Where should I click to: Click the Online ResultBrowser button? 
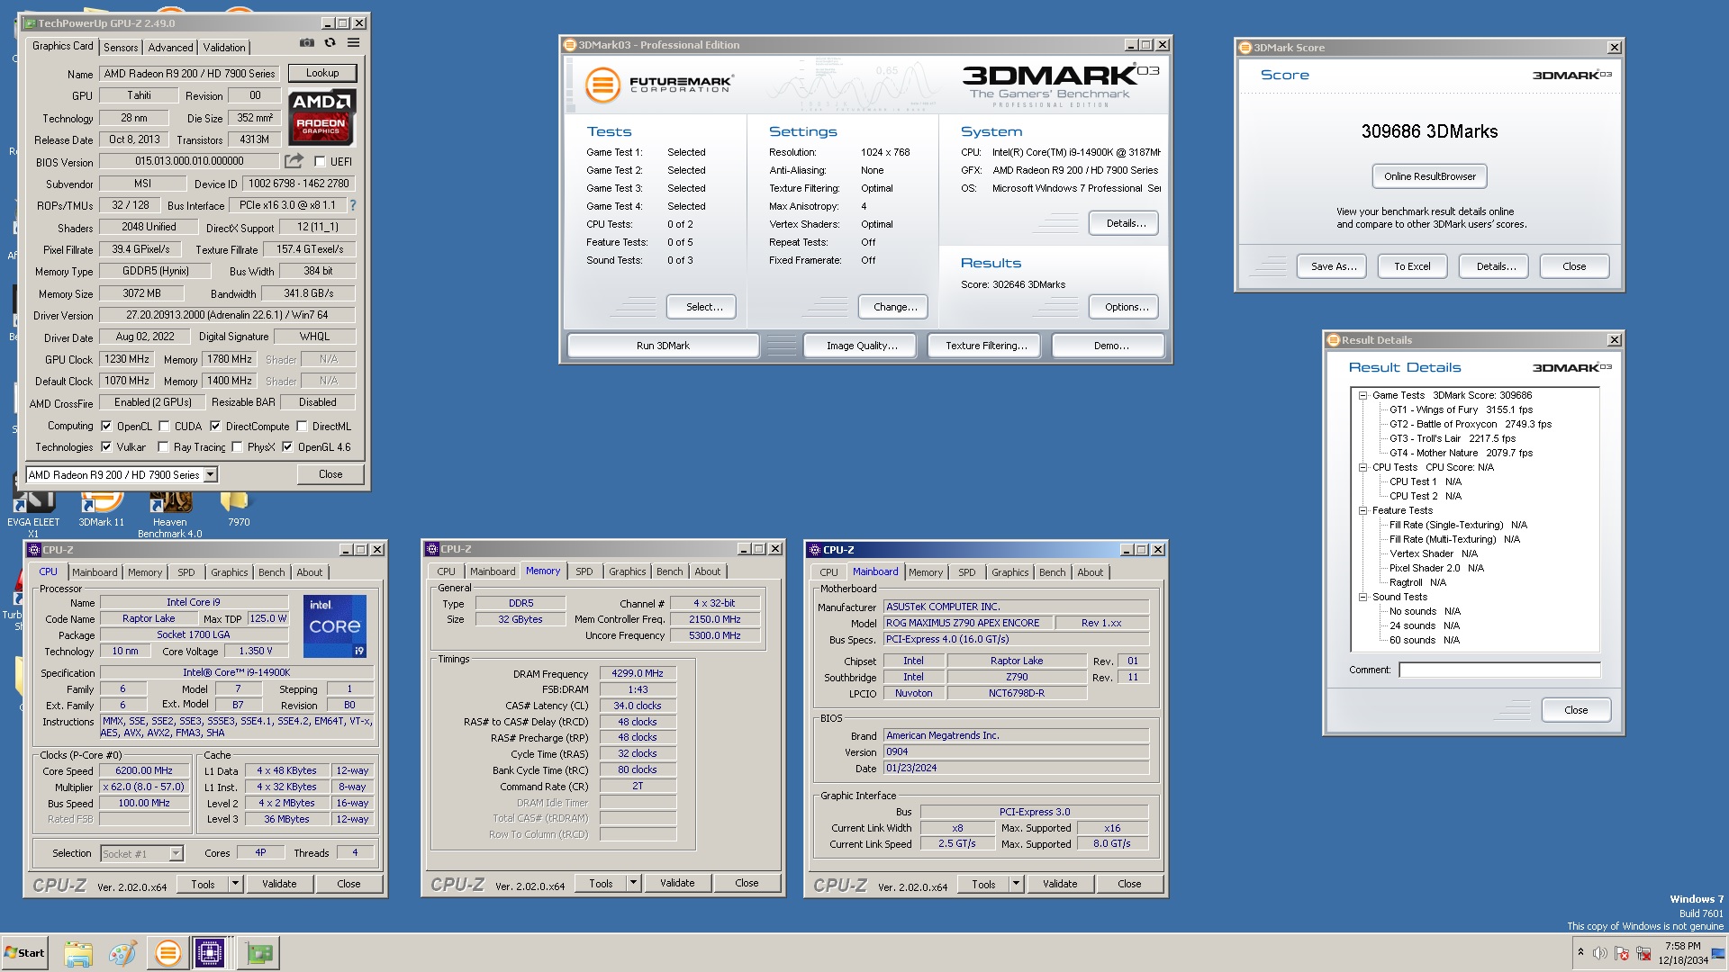point(1429,176)
